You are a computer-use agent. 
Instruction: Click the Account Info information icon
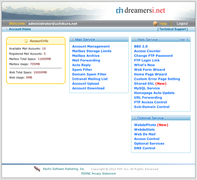pos(26,41)
